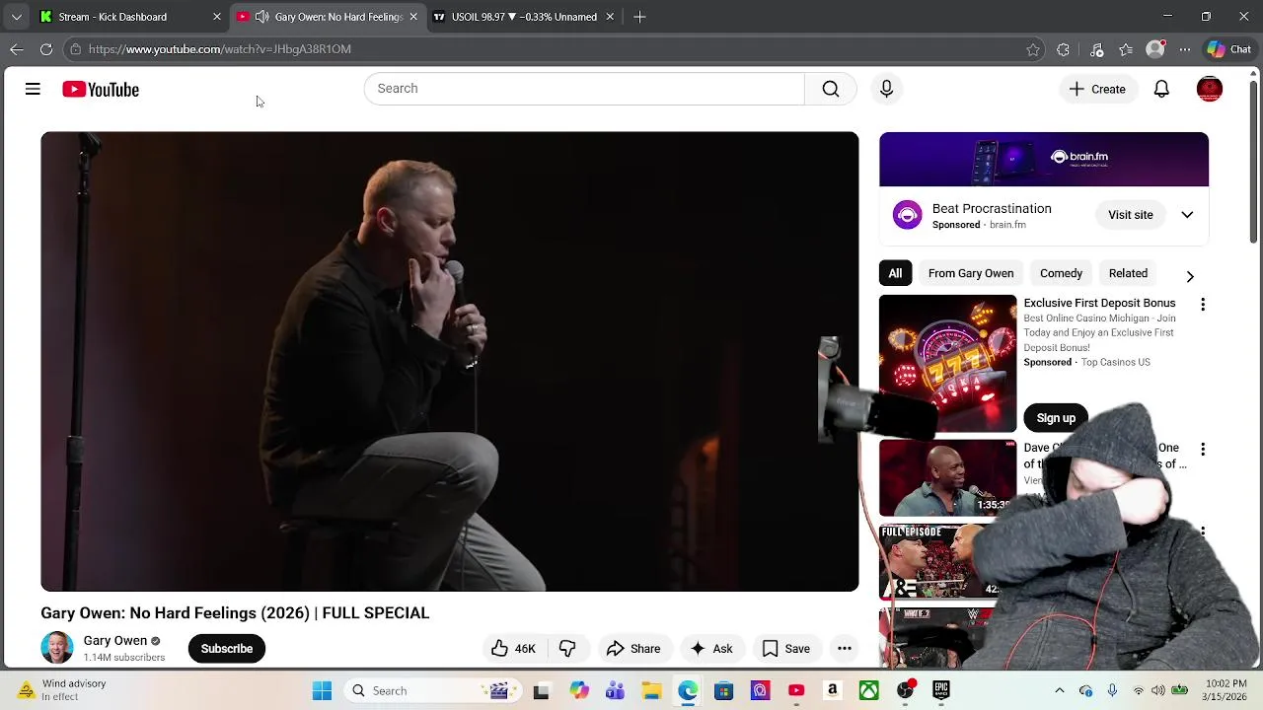The height and width of the screenshot is (710, 1263).
Task: Go back in browser history
Action: pos(17,49)
